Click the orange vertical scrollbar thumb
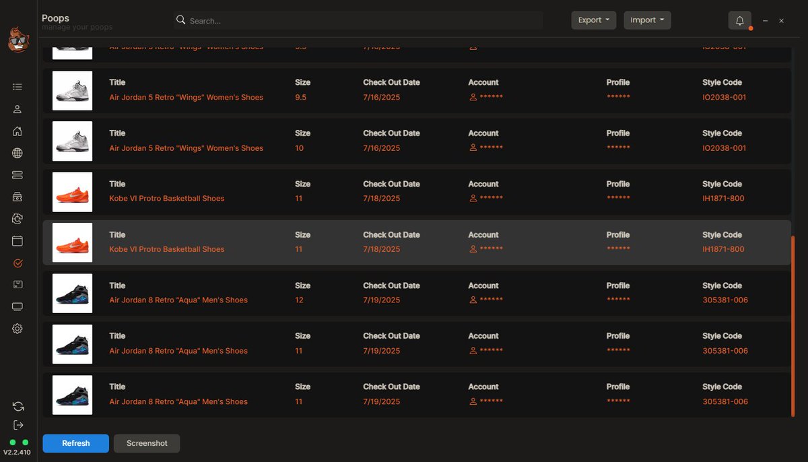 (x=794, y=326)
